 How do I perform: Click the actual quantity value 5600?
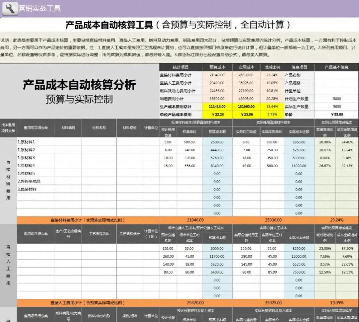tap(336, 107)
